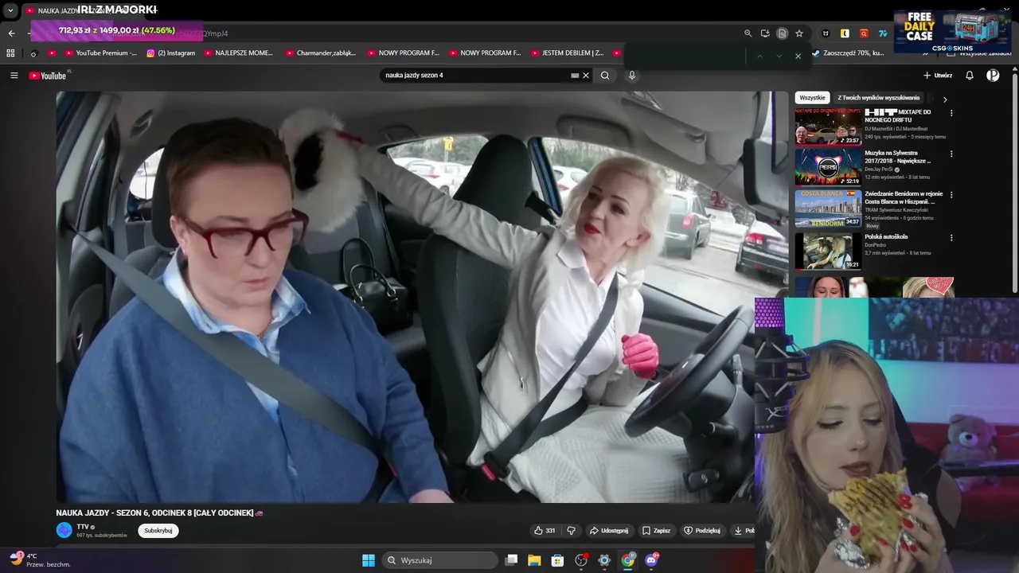Expand more filter chips with right arrow

[945, 99]
